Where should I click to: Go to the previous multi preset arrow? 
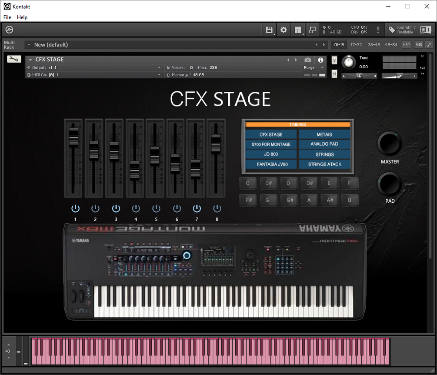316,45
